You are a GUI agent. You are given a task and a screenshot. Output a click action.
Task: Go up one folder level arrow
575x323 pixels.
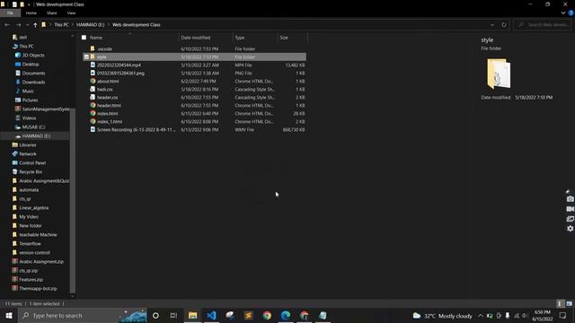pyautogui.click(x=35, y=25)
